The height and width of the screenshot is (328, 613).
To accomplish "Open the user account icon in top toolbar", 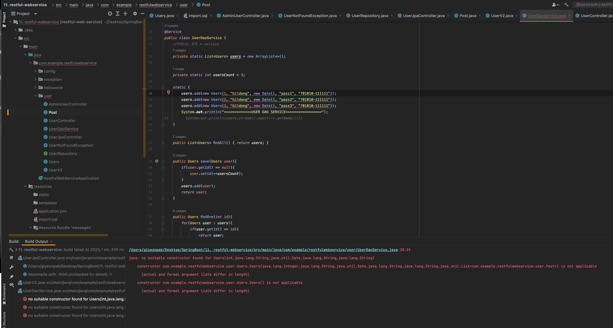I will 555,5.
